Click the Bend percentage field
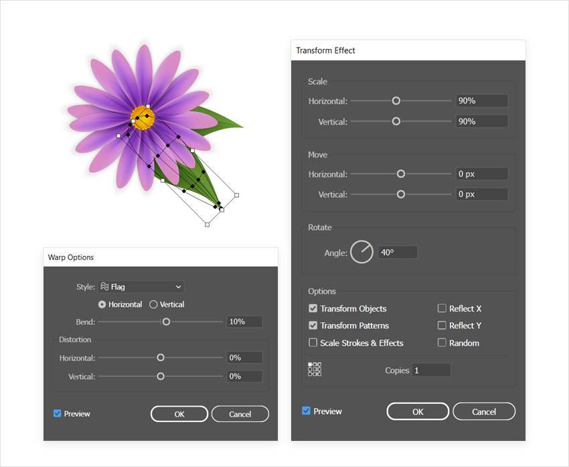Screen dimensions: 569x467 point(244,322)
